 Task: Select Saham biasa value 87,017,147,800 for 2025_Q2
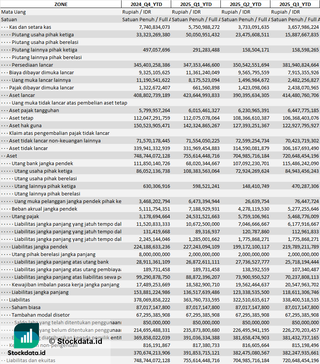pyautogui.click(x=252, y=308)
